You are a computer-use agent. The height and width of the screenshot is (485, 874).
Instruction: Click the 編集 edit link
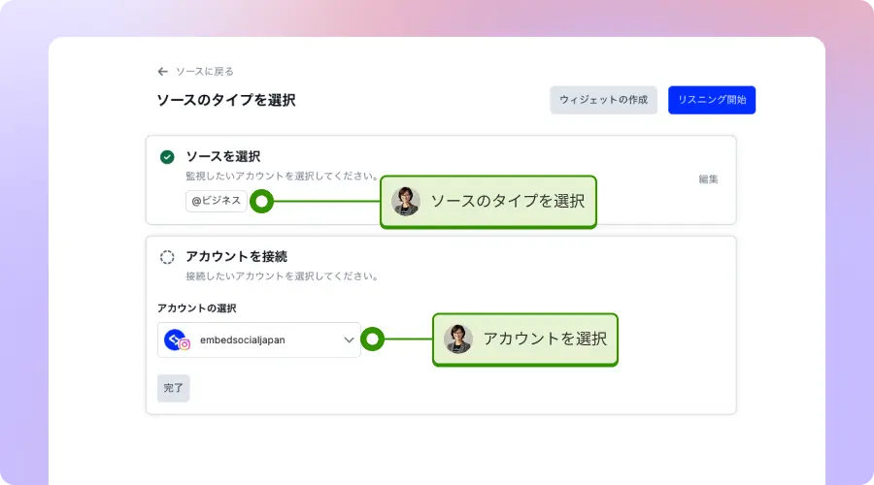point(708,179)
